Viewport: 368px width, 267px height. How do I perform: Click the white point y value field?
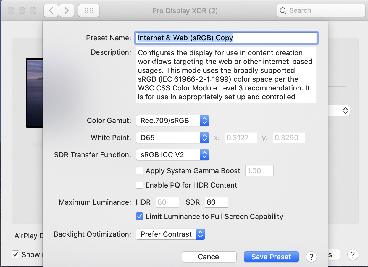tap(289, 138)
